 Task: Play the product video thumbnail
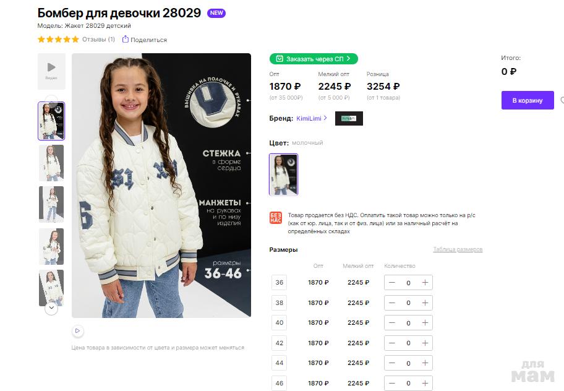pyautogui.click(x=51, y=71)
